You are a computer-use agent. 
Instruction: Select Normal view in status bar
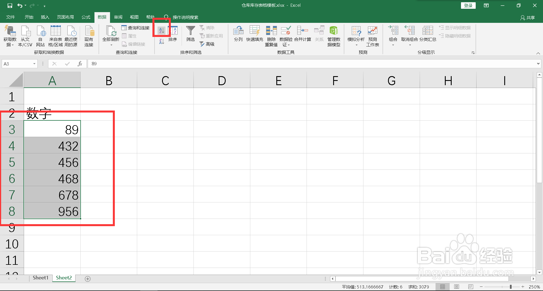[443, 287]
